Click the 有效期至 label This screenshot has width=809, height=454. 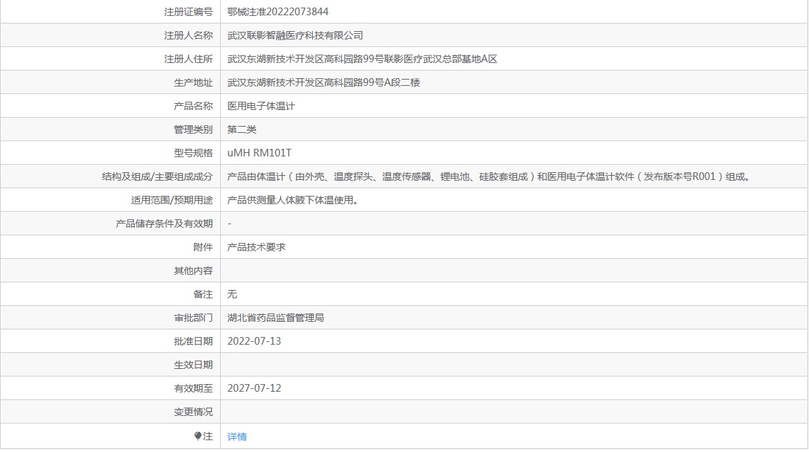(x=193, y=388)
